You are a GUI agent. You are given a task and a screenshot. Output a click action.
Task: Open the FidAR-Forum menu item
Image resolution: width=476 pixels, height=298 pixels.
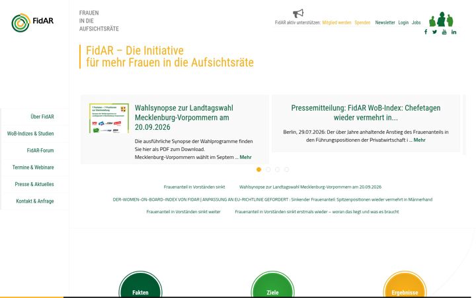[x=40, y=150]
